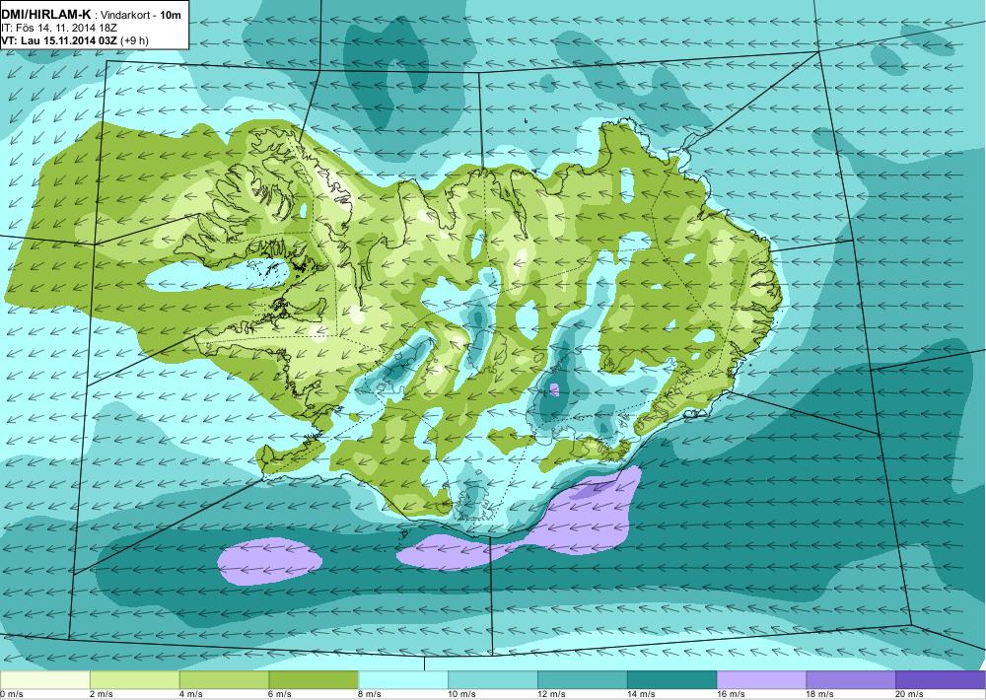Click the '2 m/s' legend label

pyautogui.click(x=102, y=694)
